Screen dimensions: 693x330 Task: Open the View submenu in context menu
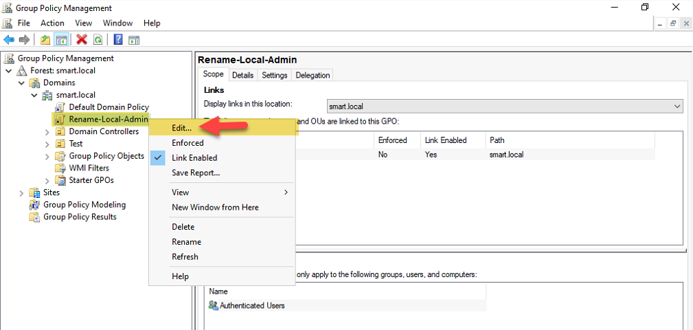(222, 192)
